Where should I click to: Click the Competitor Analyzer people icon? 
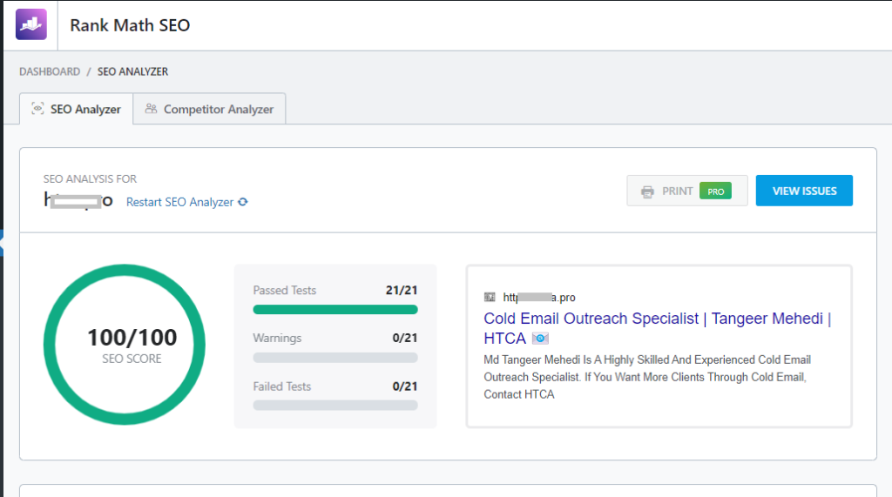click(151, 108)
